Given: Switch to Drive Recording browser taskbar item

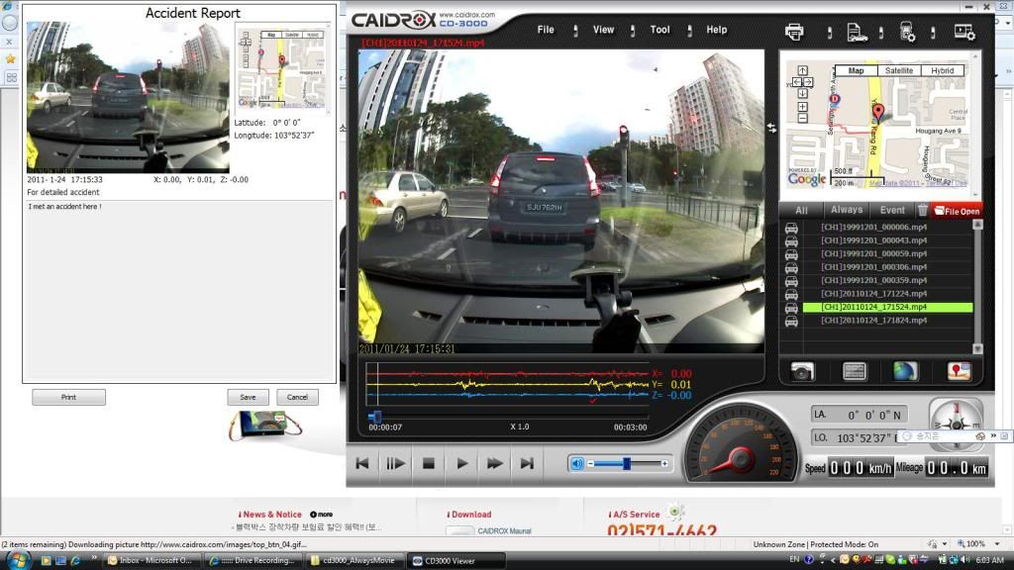Looking at the screenshot, I should [x=253, y=560].
